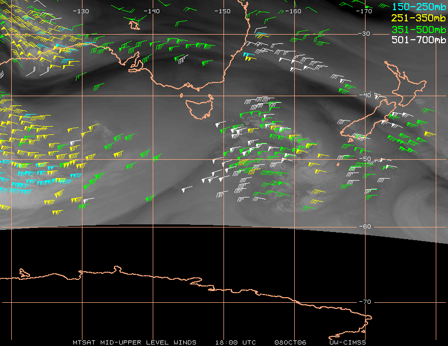Click New Zealand's North Island outline

point(406,83)
